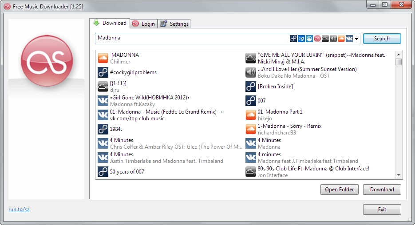Click the cloud icon next to [{1 ! 1}] djru
415x225 pixels.
pyautogui.click(x=103, y=87)
